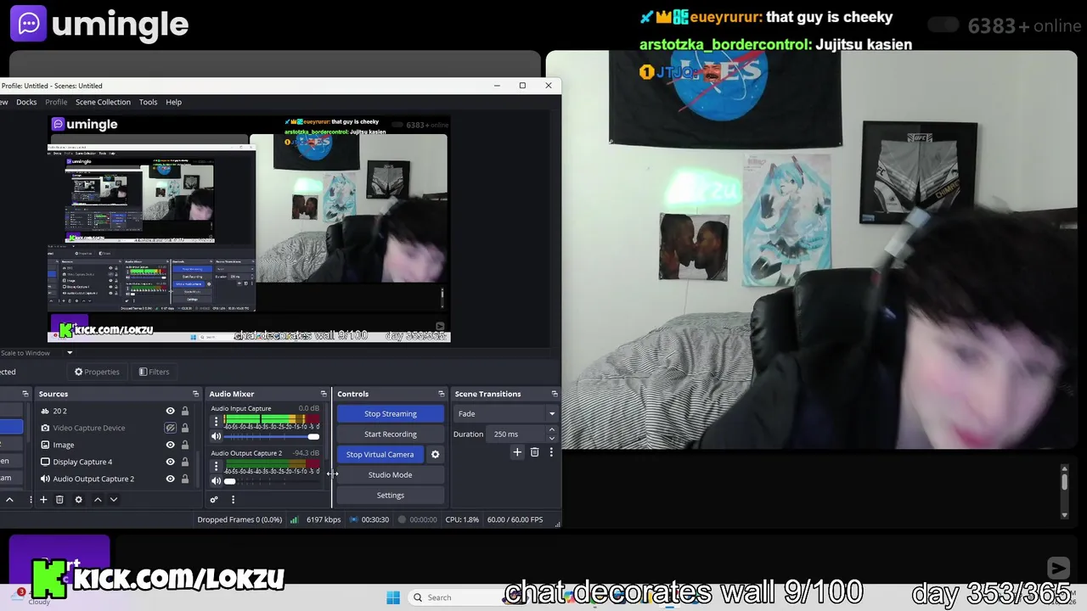Viewport: 1087px width, 611px height.
Task: Open transition properties three-dot menu
Action: [551, 452]
